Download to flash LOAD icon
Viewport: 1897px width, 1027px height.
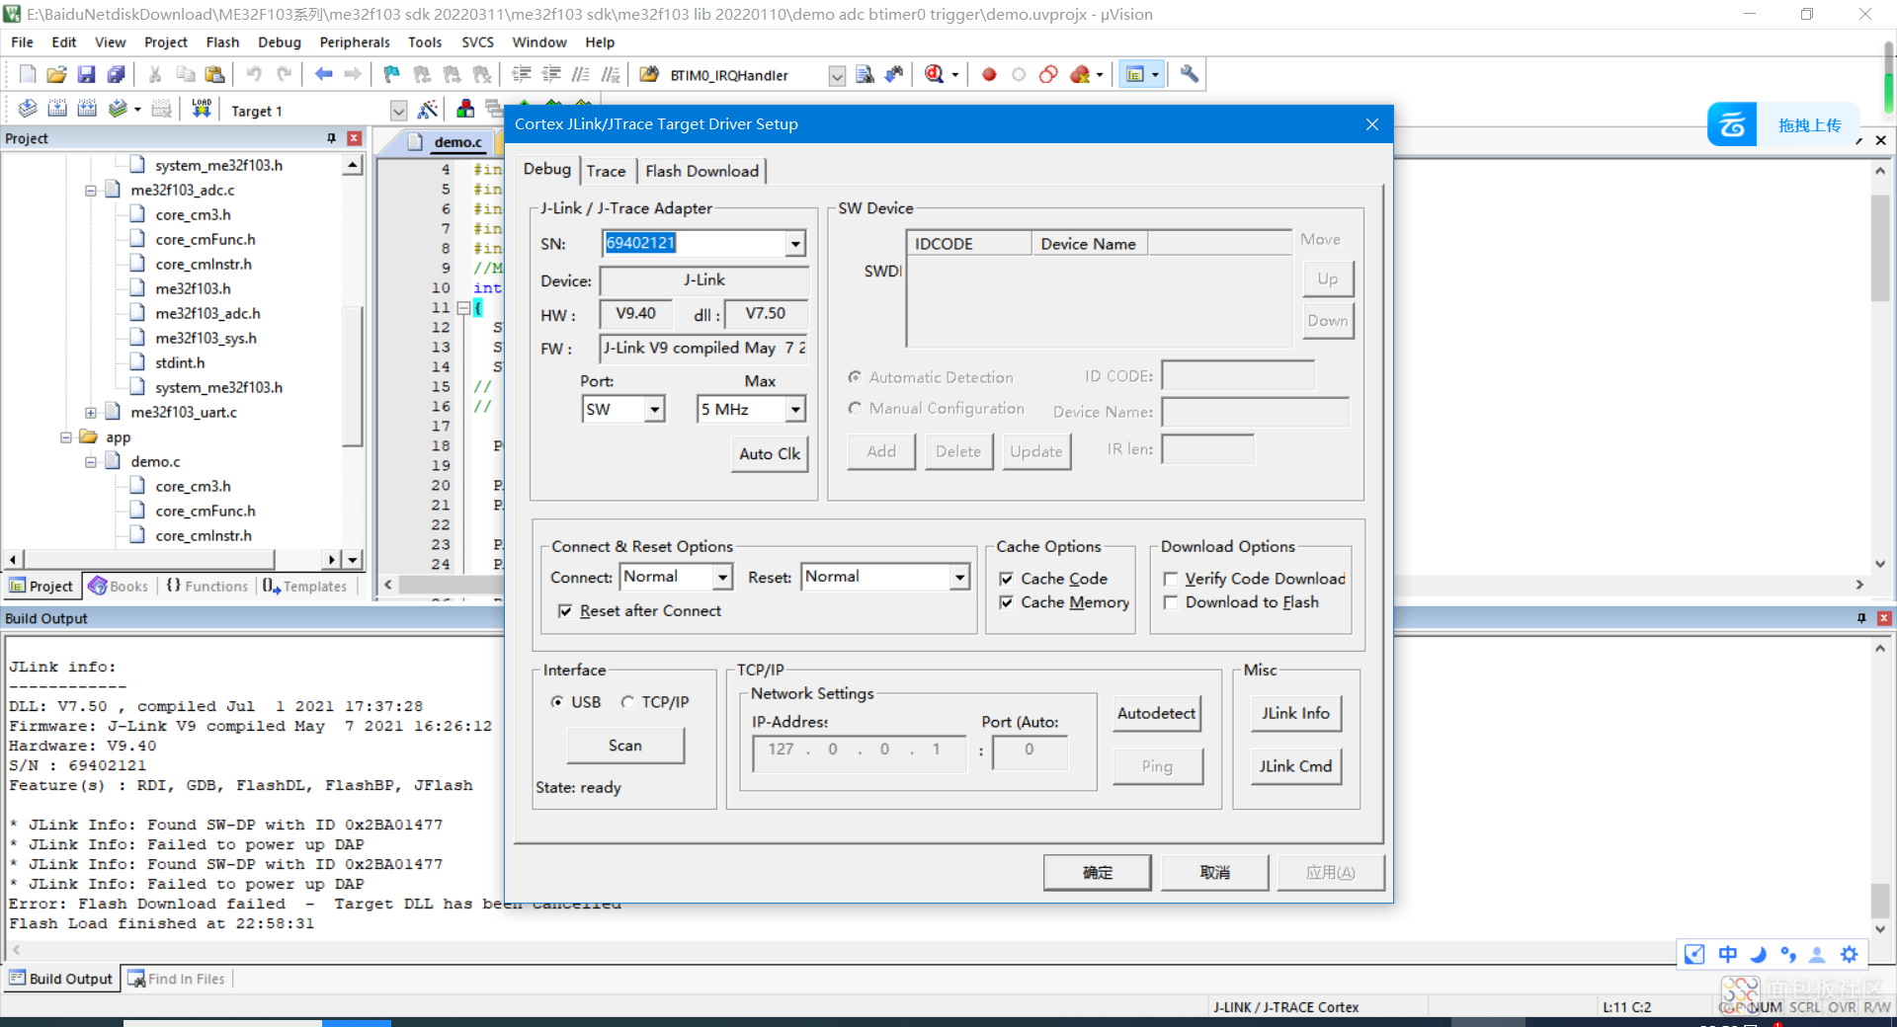[202, 109]
